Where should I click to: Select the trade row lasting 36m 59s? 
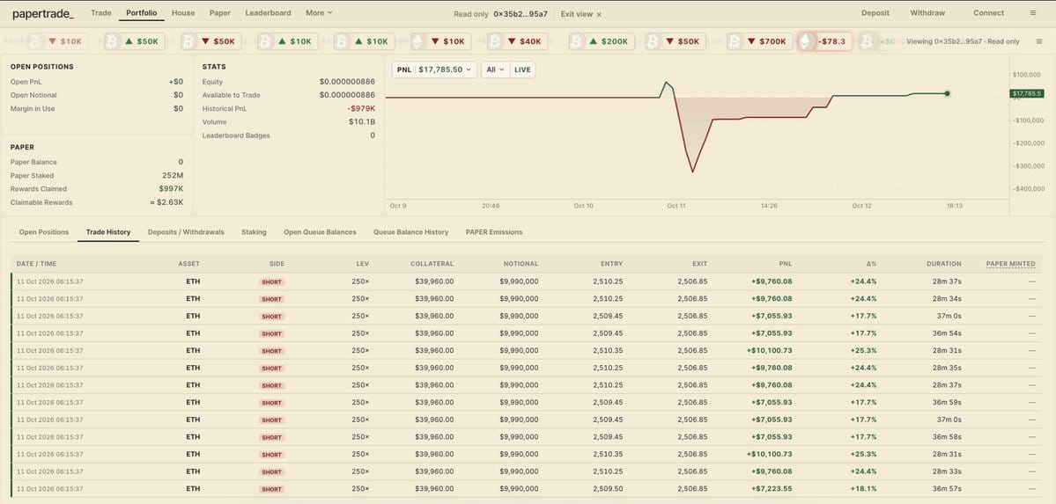pos(526,402)
